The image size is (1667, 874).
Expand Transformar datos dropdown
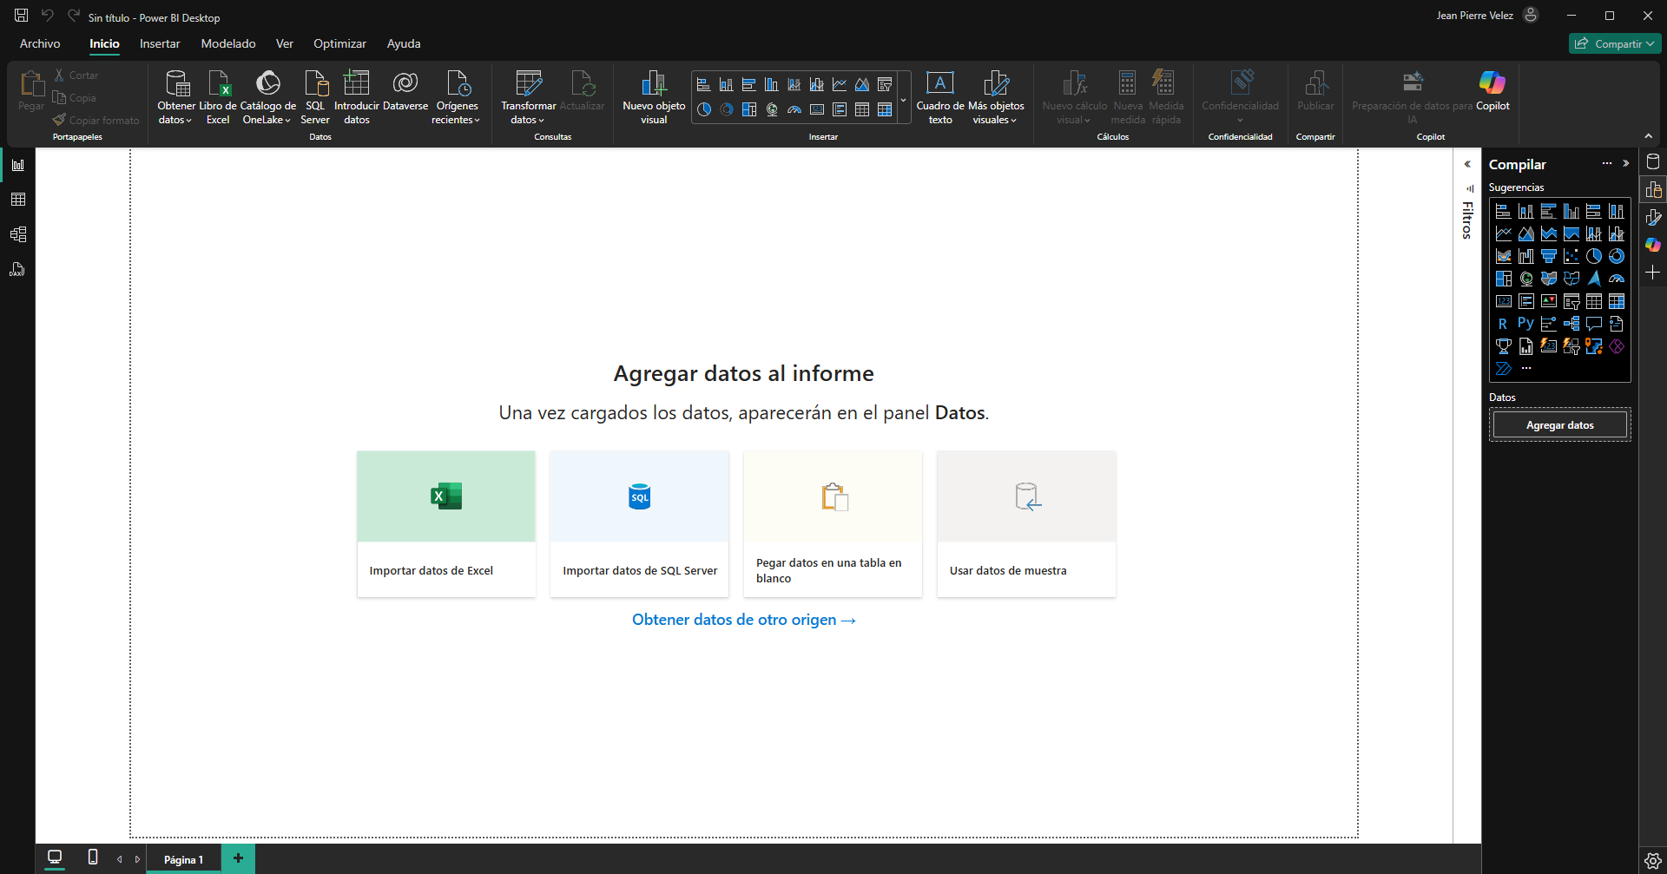point(541,121)
